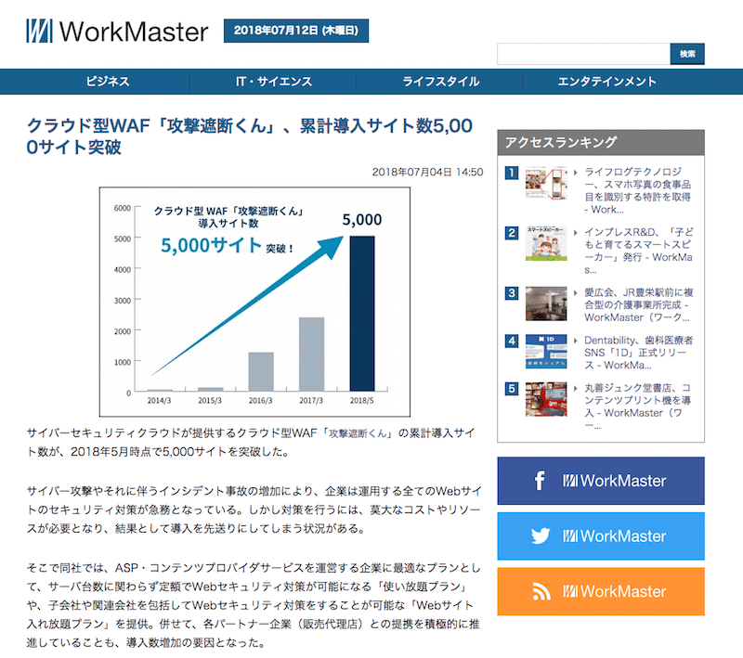The height and width of the screenshot is (658, 743).
Task: Click the 検索 search button
Action: tap(687, 54)
